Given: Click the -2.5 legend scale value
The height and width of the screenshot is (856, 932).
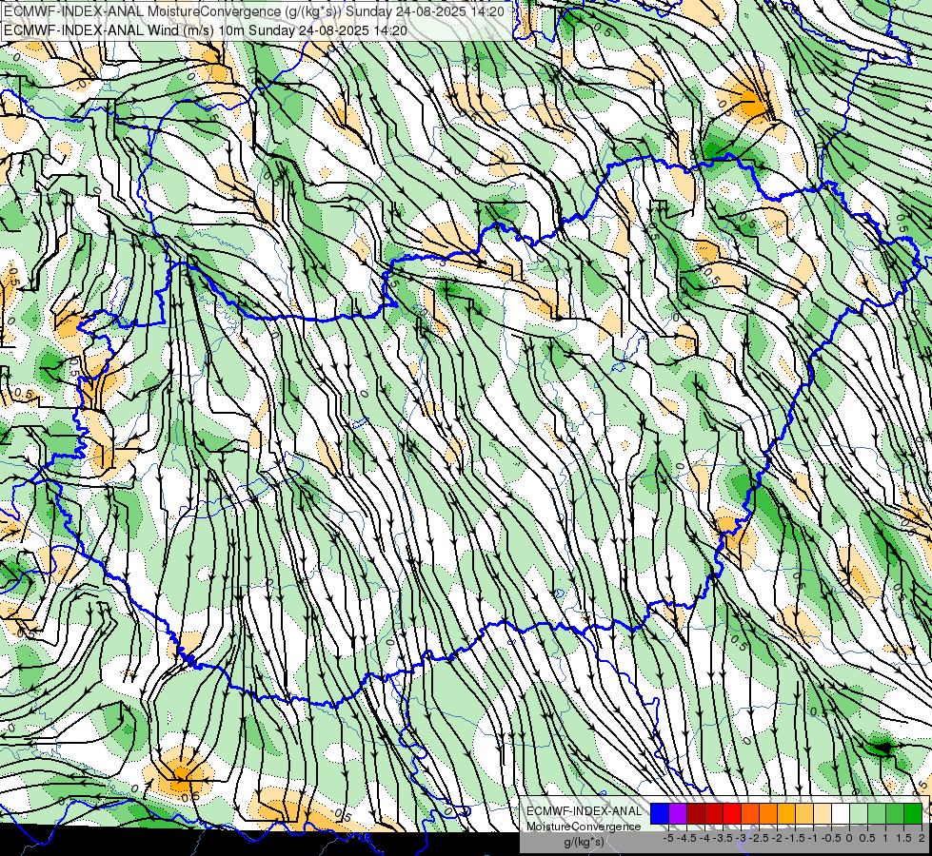Looking at the screenshot, I should coord(759,838).
